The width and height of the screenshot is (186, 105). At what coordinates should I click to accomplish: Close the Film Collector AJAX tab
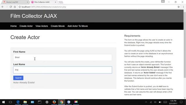[56, 2]
